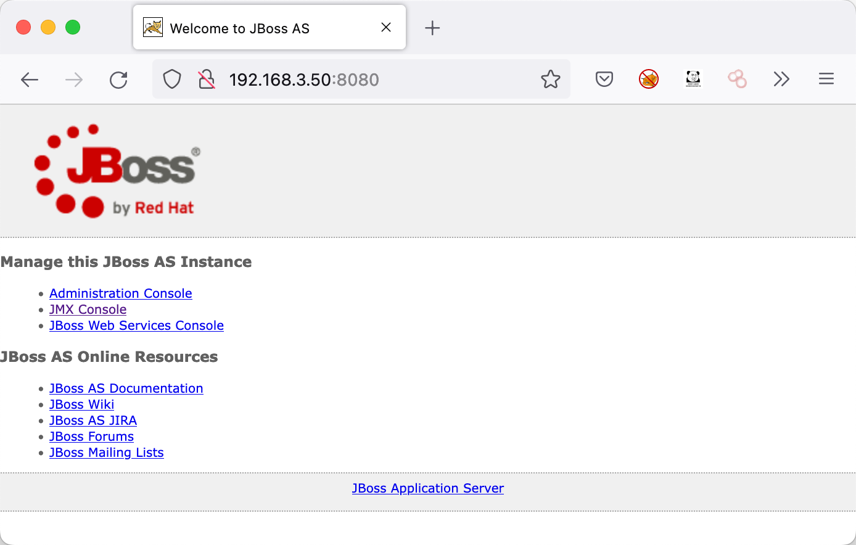Expand more tools chevron in toolbar
Viewport: 856px width, 545px height.
[x=781, y=79]
